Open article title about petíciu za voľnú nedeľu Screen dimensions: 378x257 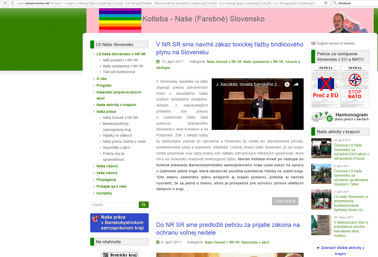[x=228, y=229]
